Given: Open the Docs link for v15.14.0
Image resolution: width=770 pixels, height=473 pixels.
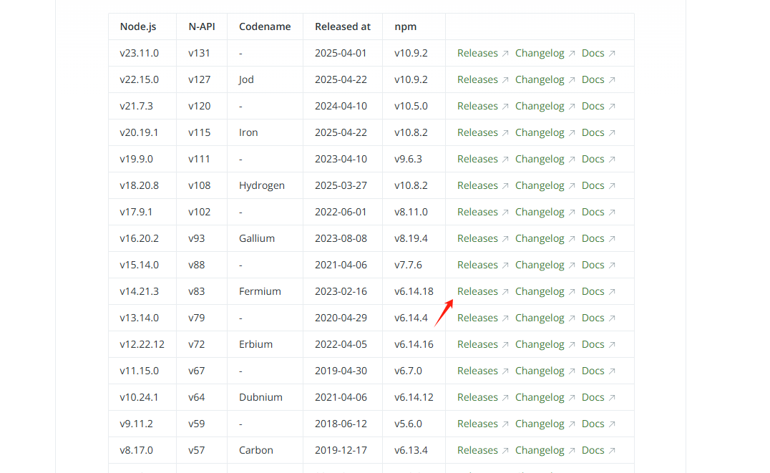Looking at the screenshot, I should (x=593, y=264).
